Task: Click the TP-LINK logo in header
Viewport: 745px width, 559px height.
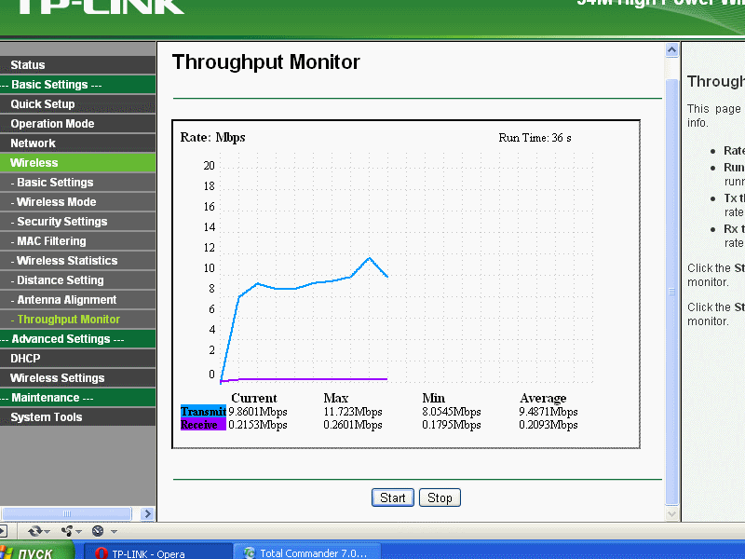Action: coord(101,7)
